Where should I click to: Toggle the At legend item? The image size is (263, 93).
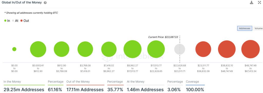click(x=15, y=21)
